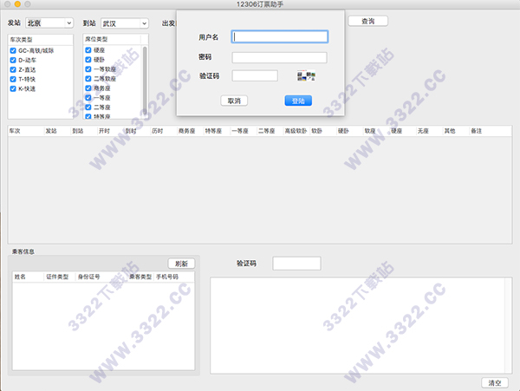Click the 到时 column header
The image size is (520, 391).
[x=137, y=131]
